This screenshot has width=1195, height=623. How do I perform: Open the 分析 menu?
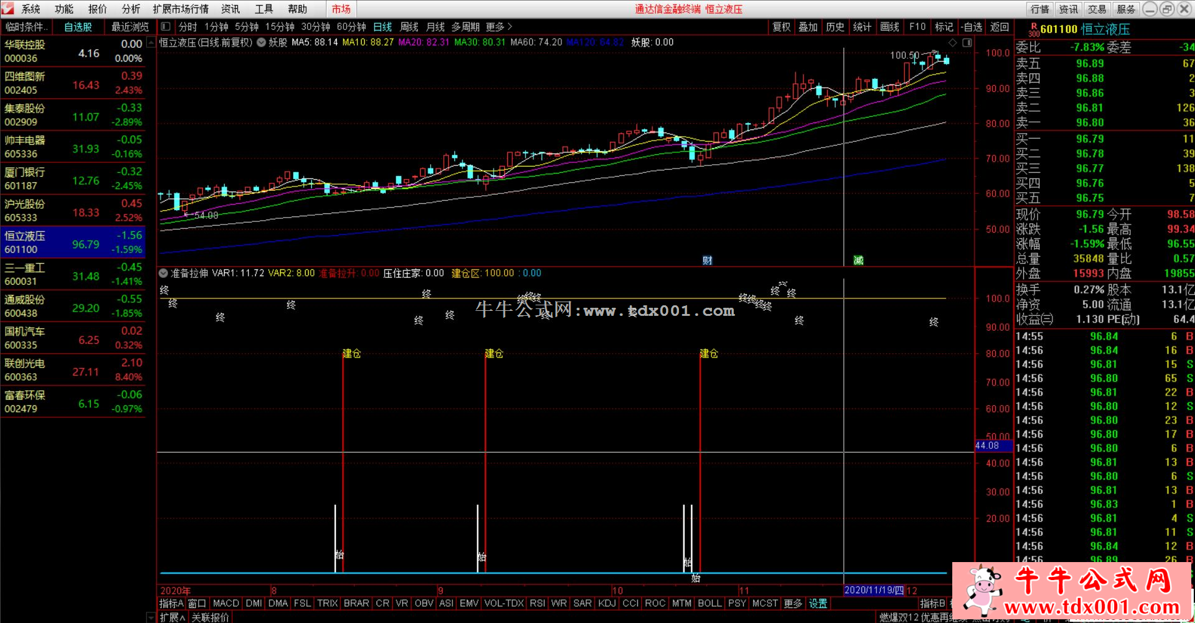[131, 9]
